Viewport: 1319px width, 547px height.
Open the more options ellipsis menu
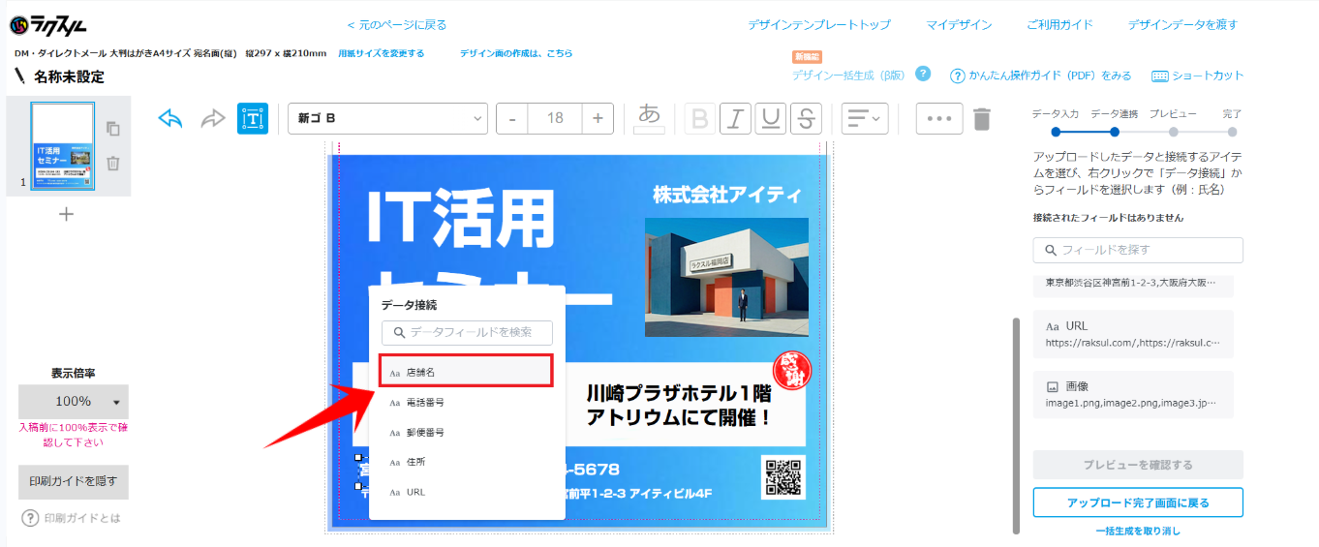click(x=938, y=118)
